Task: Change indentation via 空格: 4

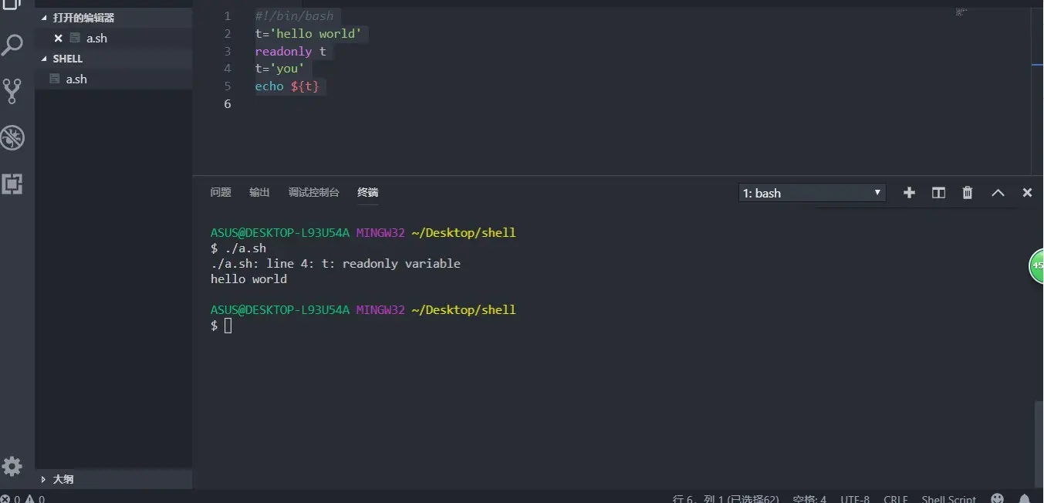Action: point(809,498)
